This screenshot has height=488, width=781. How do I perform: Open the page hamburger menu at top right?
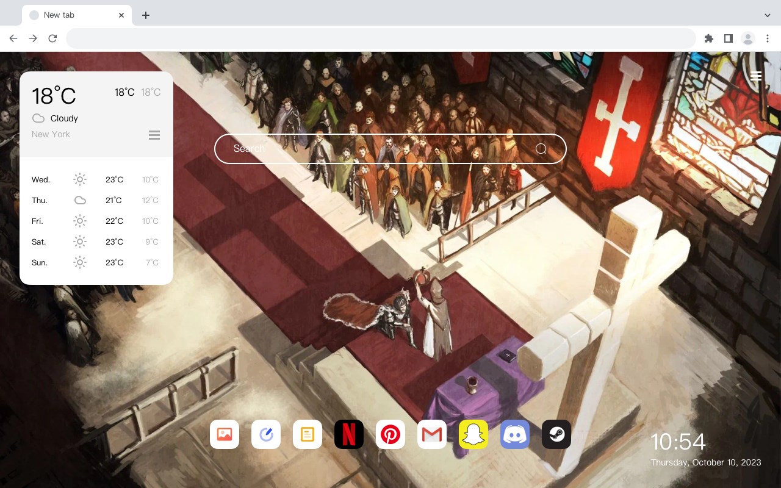point(756,76)
